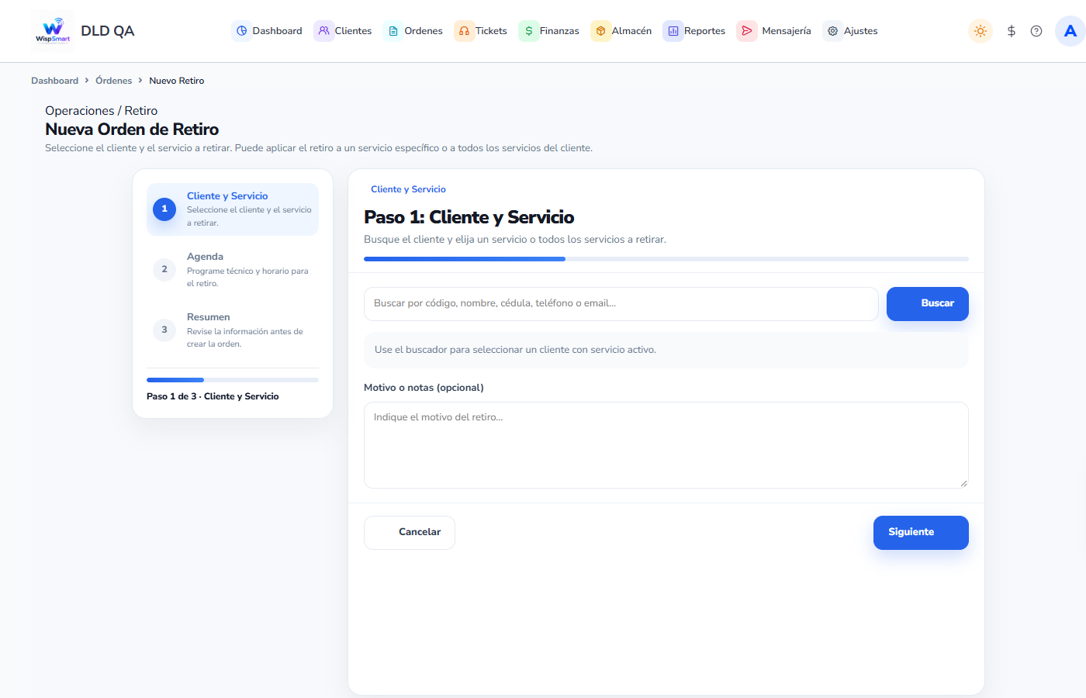This screenshot has height=698, width=1086.
Task: Click the Ajustes gear icon
Action: [832, 31]
